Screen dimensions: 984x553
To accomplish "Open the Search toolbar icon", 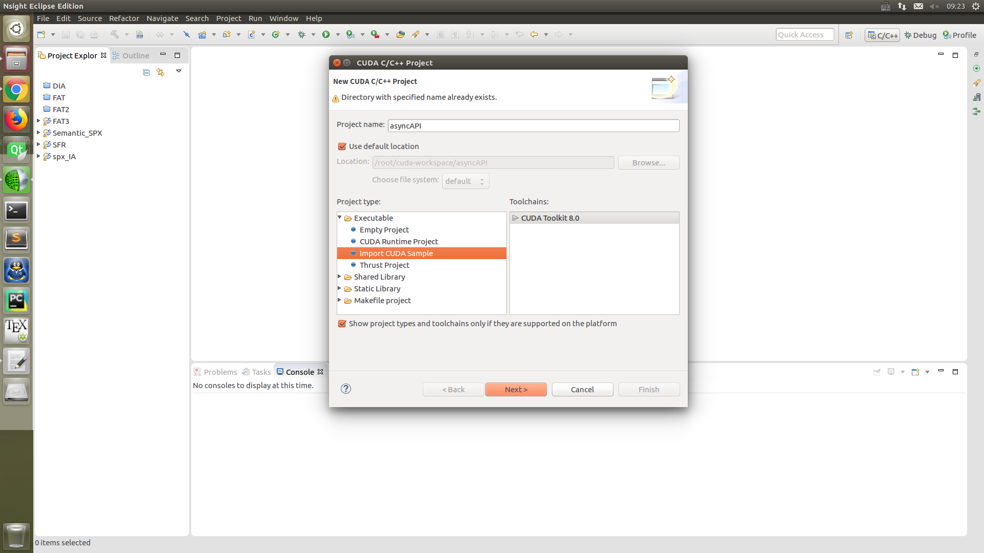I will 416,34.
